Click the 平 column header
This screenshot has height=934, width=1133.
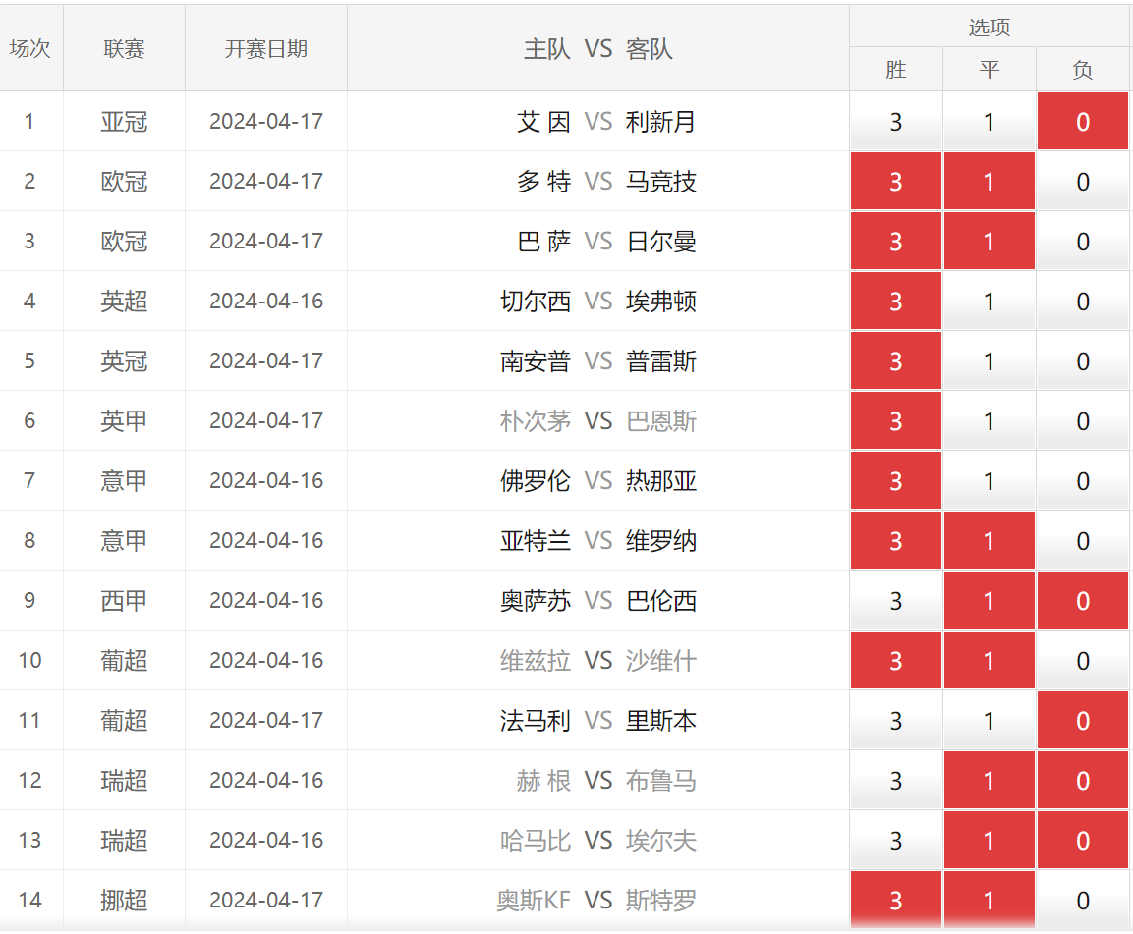click(990, 70)
